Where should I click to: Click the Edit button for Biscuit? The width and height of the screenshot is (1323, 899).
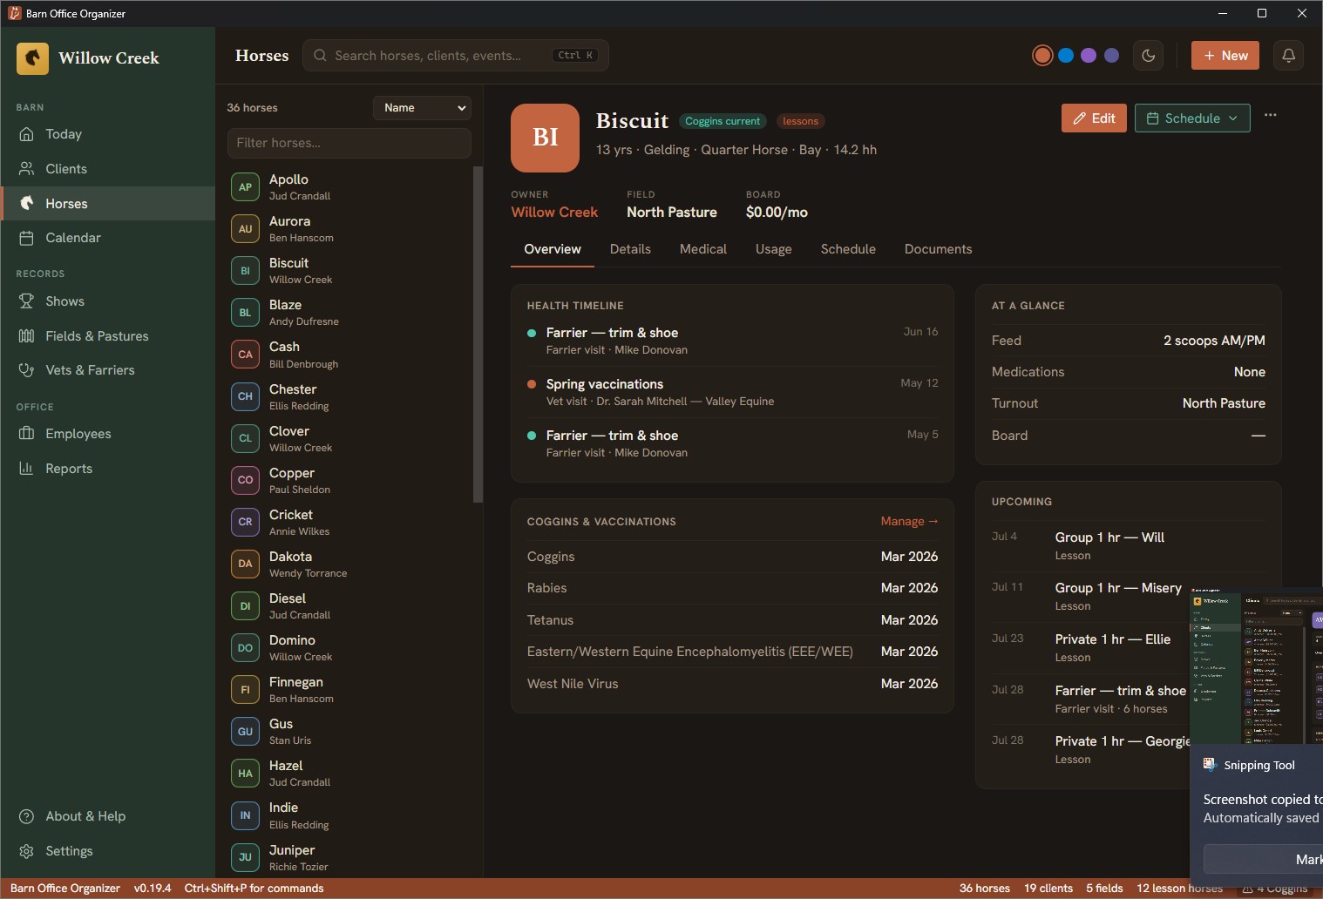click(x=1094, y=118)
